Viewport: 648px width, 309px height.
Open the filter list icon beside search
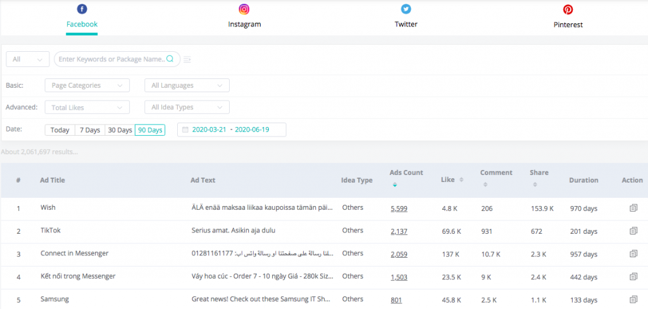pyautogui.click(x=187, y=59)
